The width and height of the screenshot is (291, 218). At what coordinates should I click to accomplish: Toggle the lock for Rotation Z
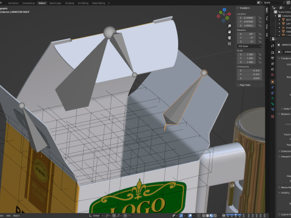(260, 42)
